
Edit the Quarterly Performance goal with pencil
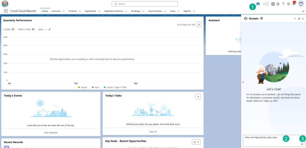pos(50,29)
